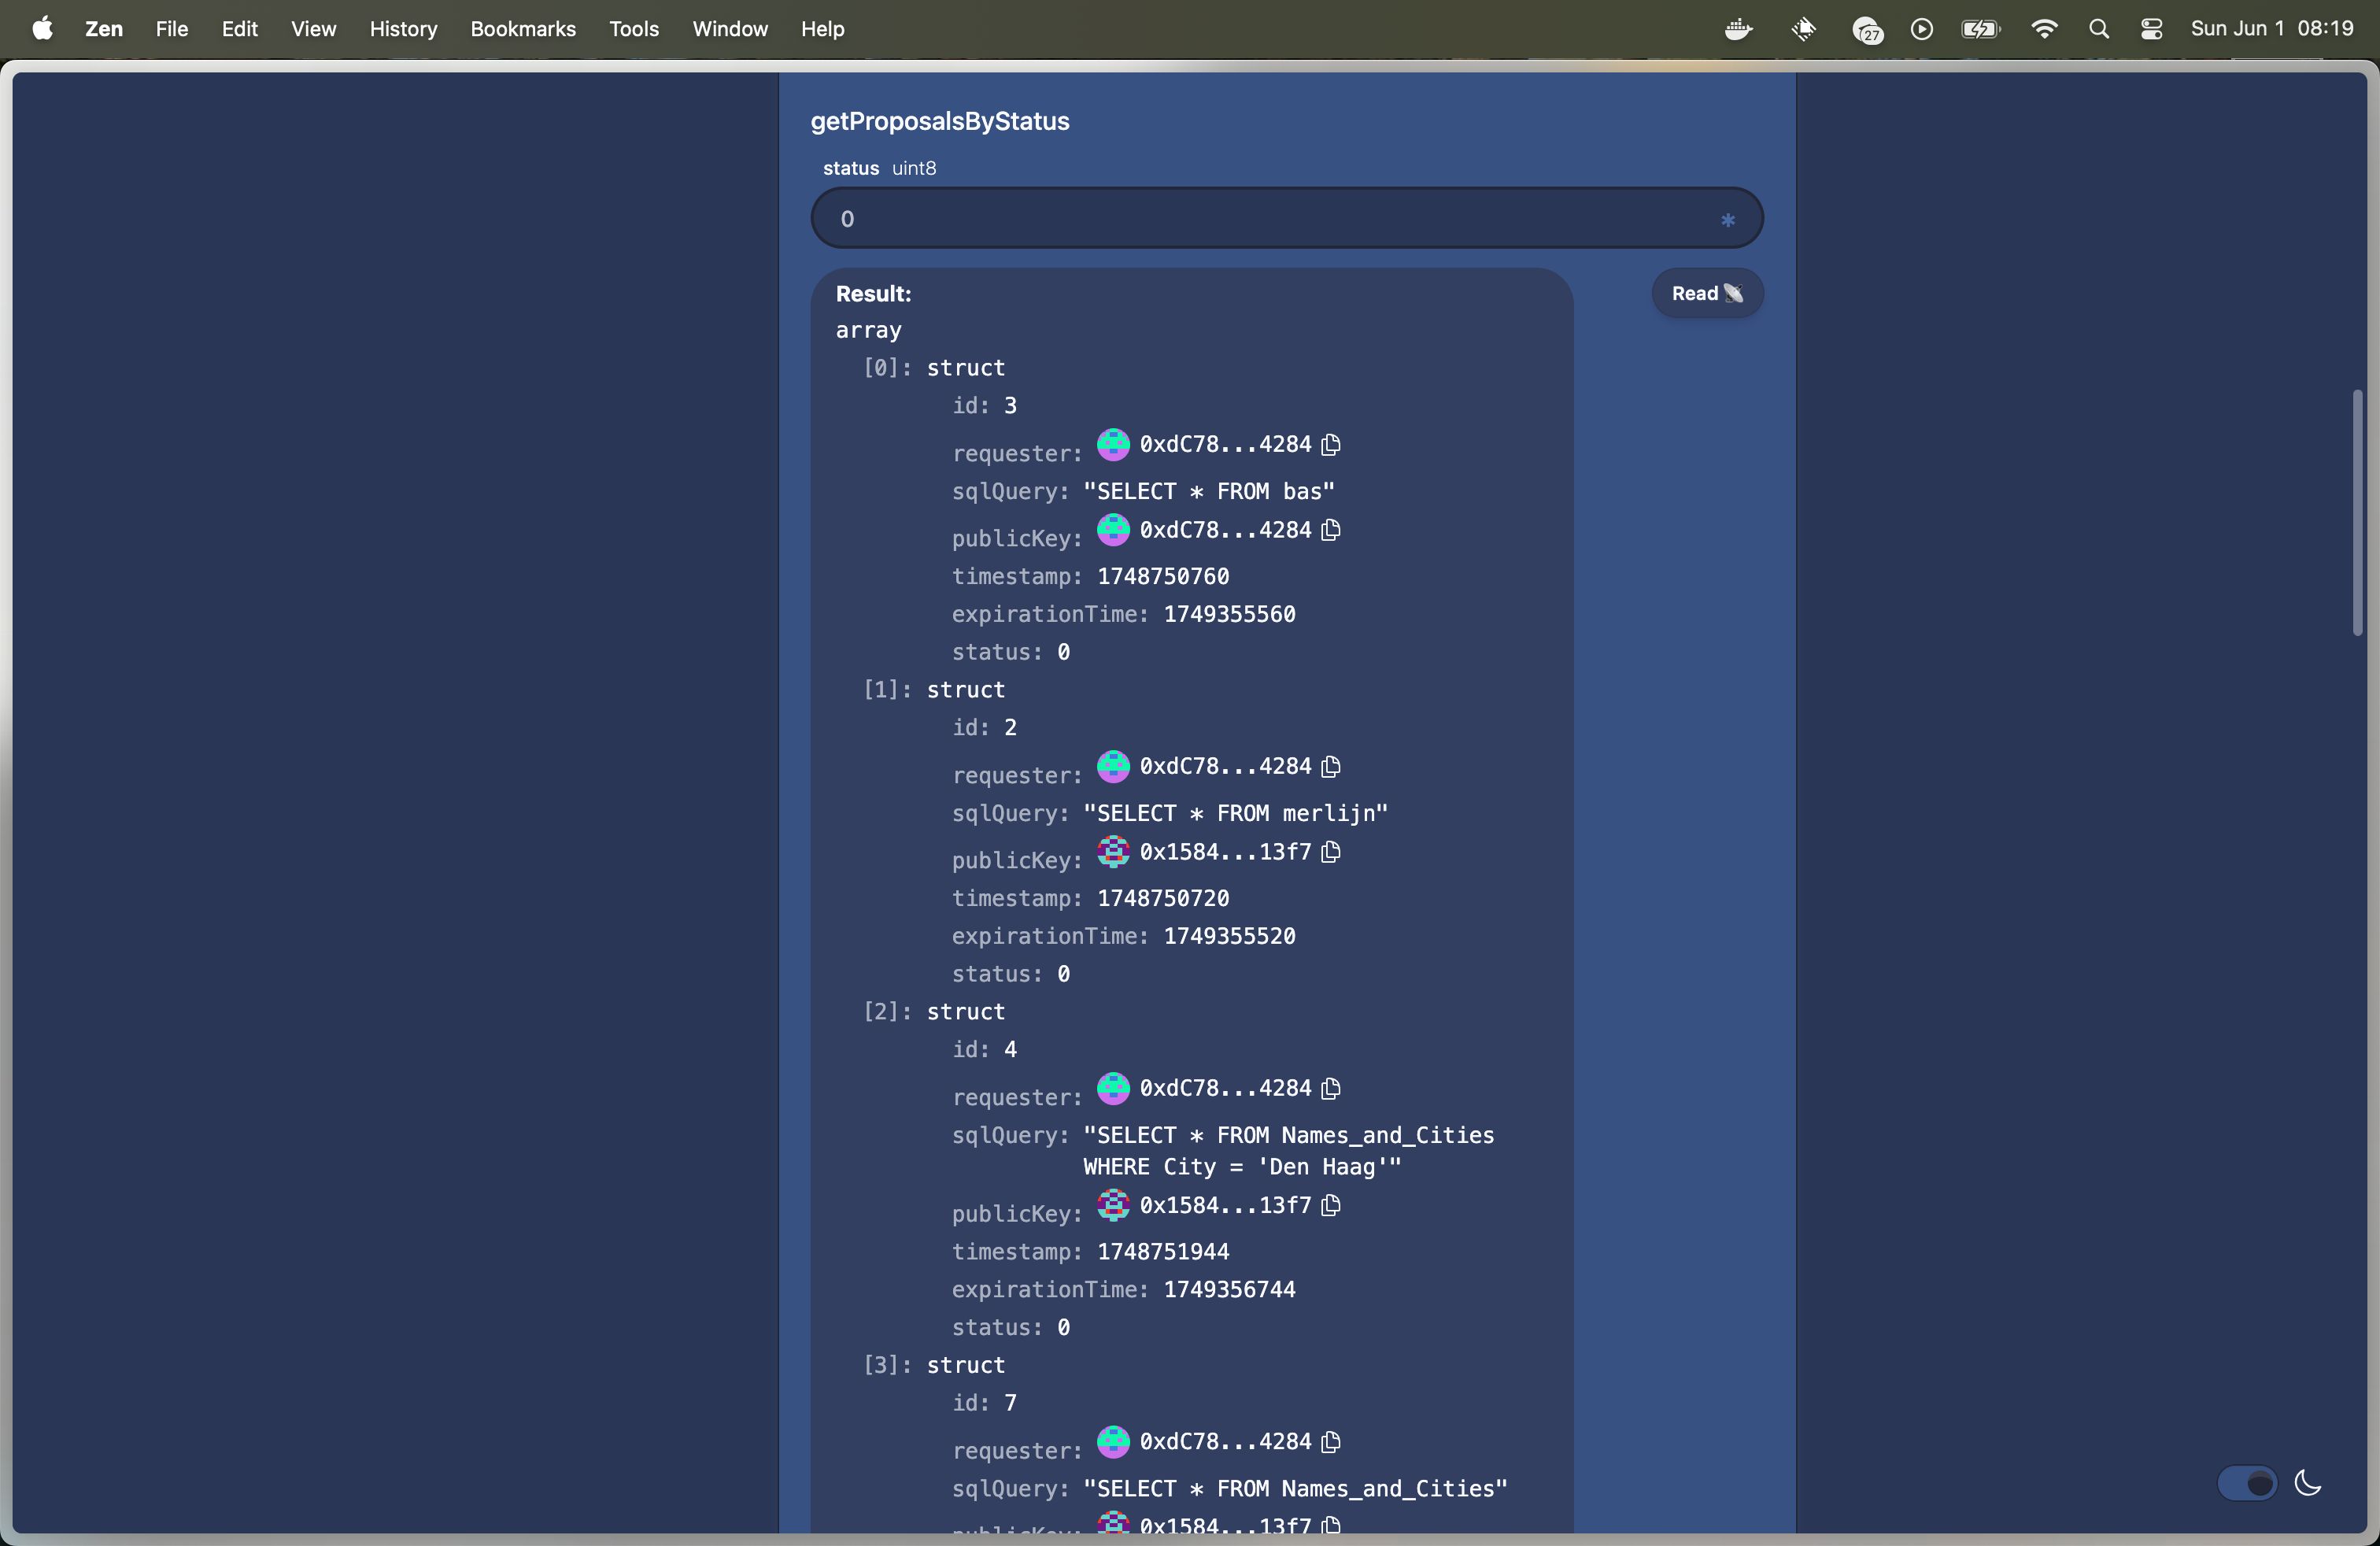Click publicKey blockie avatar in struct [2]
Viewport: 2380px width, 1546px height.
1113,1205
